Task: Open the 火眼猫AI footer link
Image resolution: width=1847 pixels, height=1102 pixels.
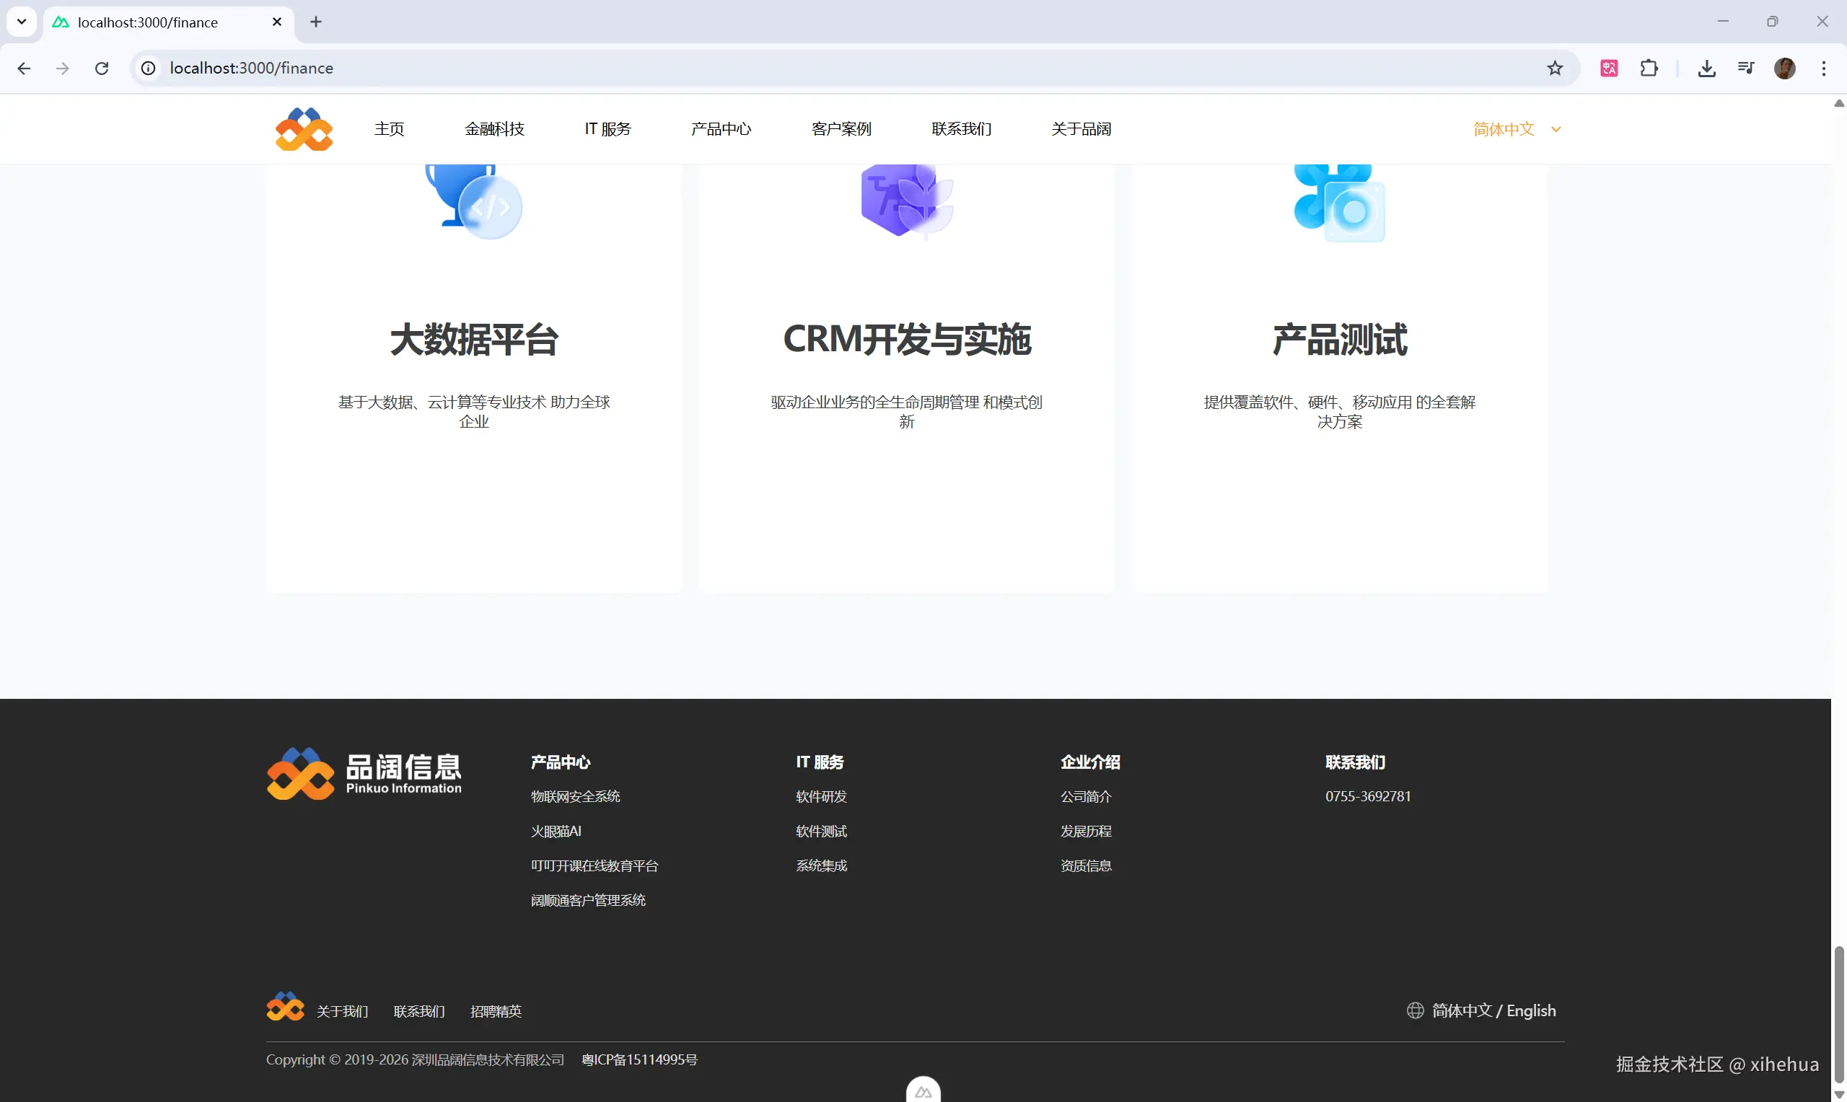Action: pyautogui.click(x=556, y=831)
